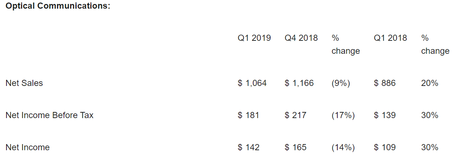Click the 20% change value

[429, 83]
